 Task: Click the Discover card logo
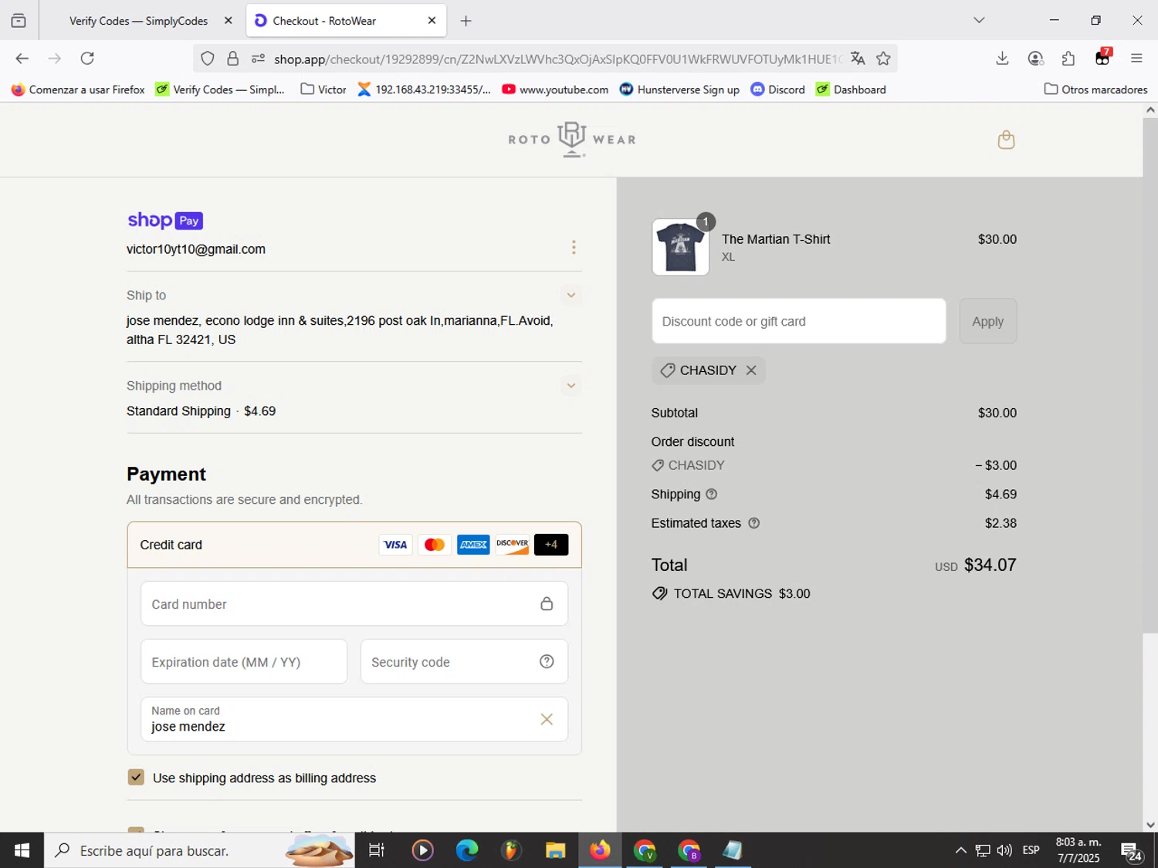tap(513, 545)
